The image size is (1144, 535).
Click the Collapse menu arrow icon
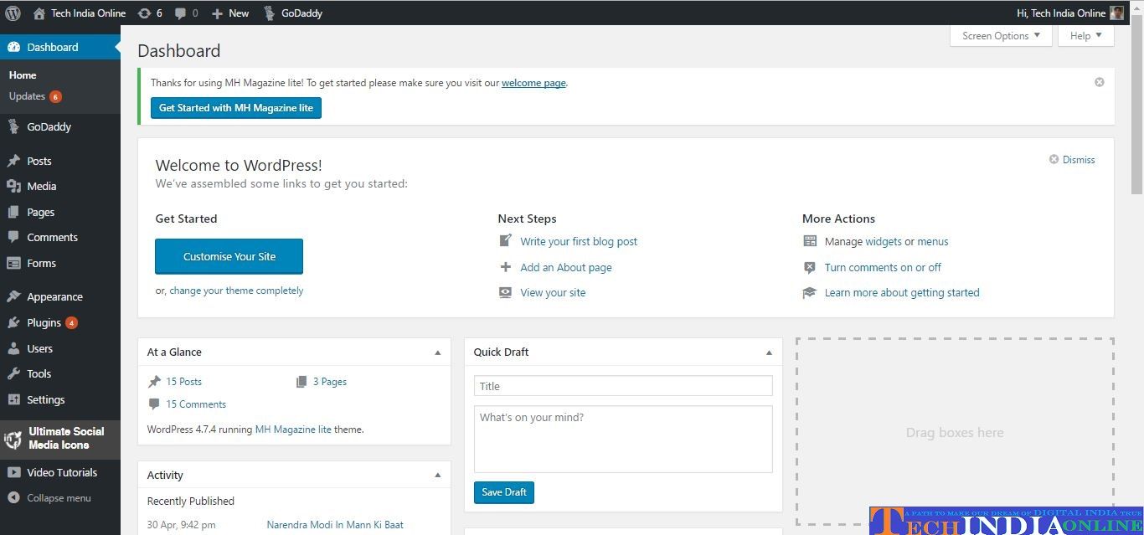[x=13, y=497]
